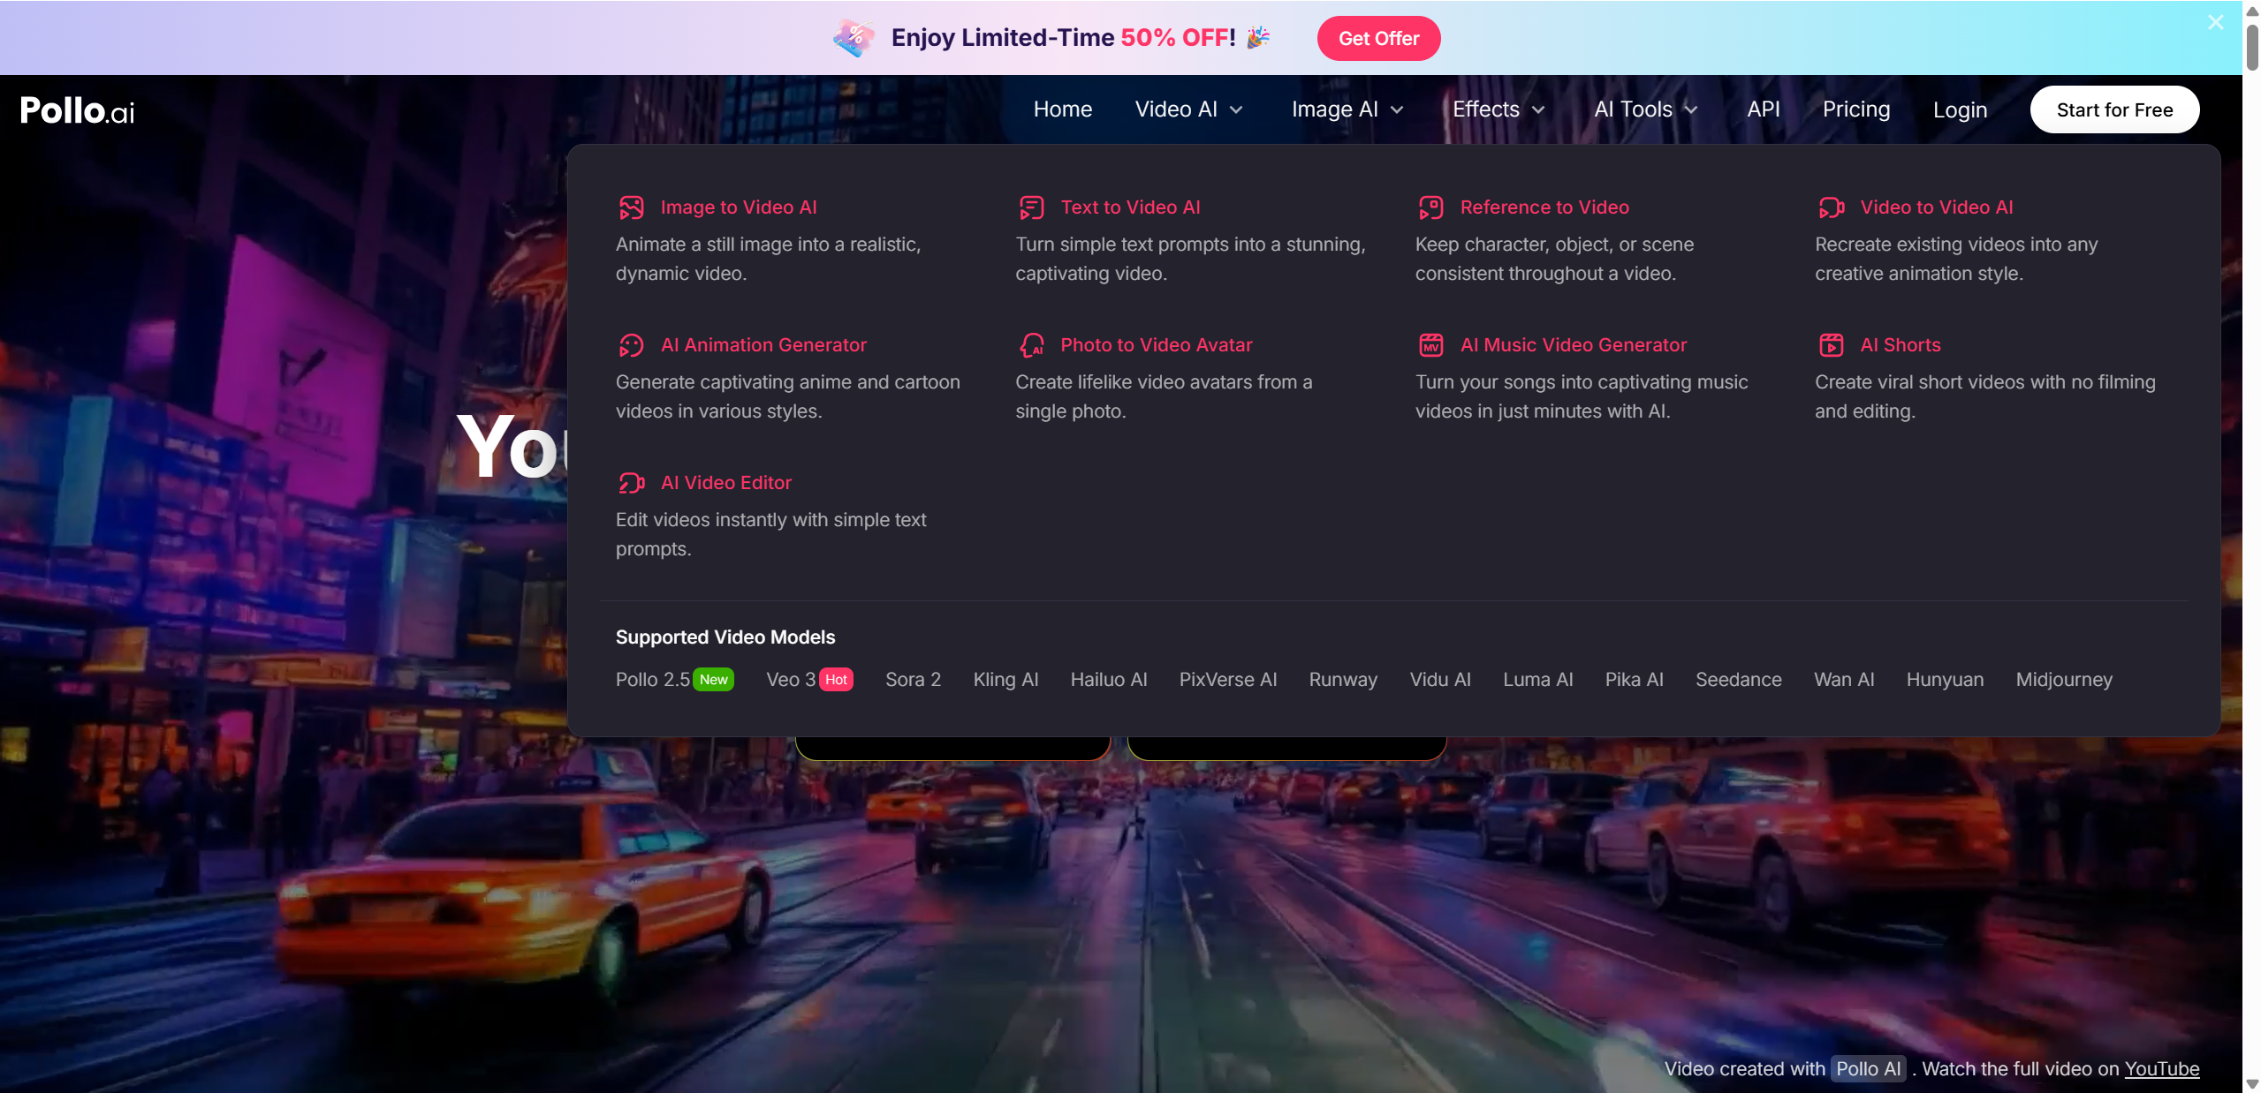Screen dimensions: 2261x1093
Task: Click the AI Animation Generator icon
Action: pos(631,345)
